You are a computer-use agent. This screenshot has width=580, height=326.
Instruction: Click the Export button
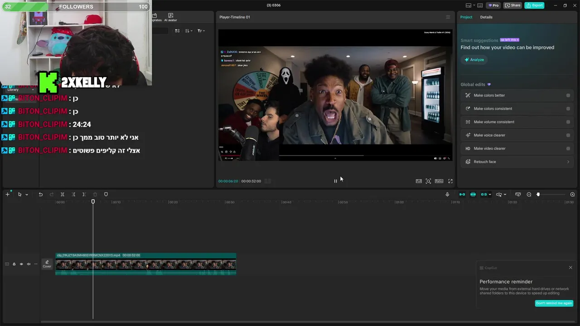click(534, 5)
